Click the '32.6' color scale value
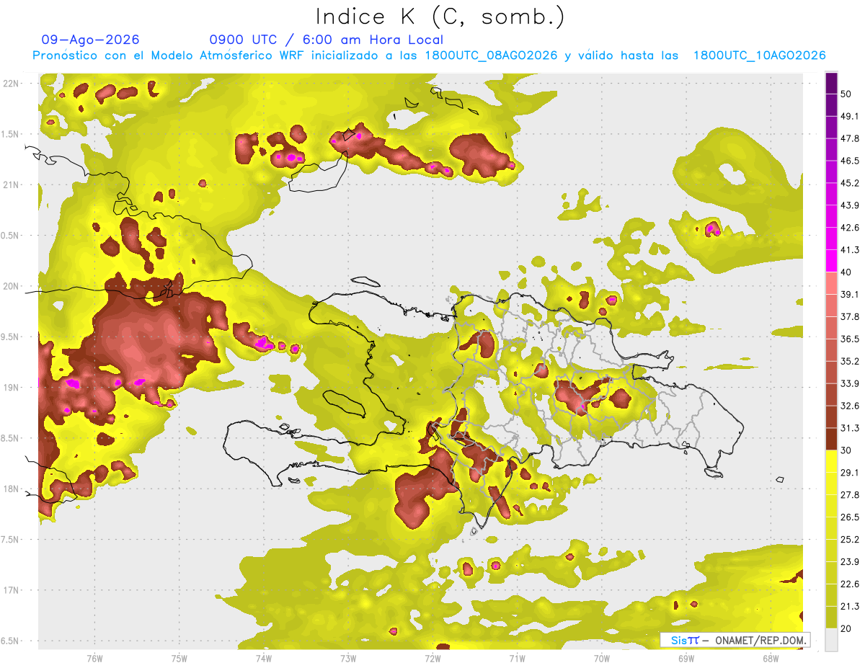Viewport: 865px width, 668px height. 850,406
